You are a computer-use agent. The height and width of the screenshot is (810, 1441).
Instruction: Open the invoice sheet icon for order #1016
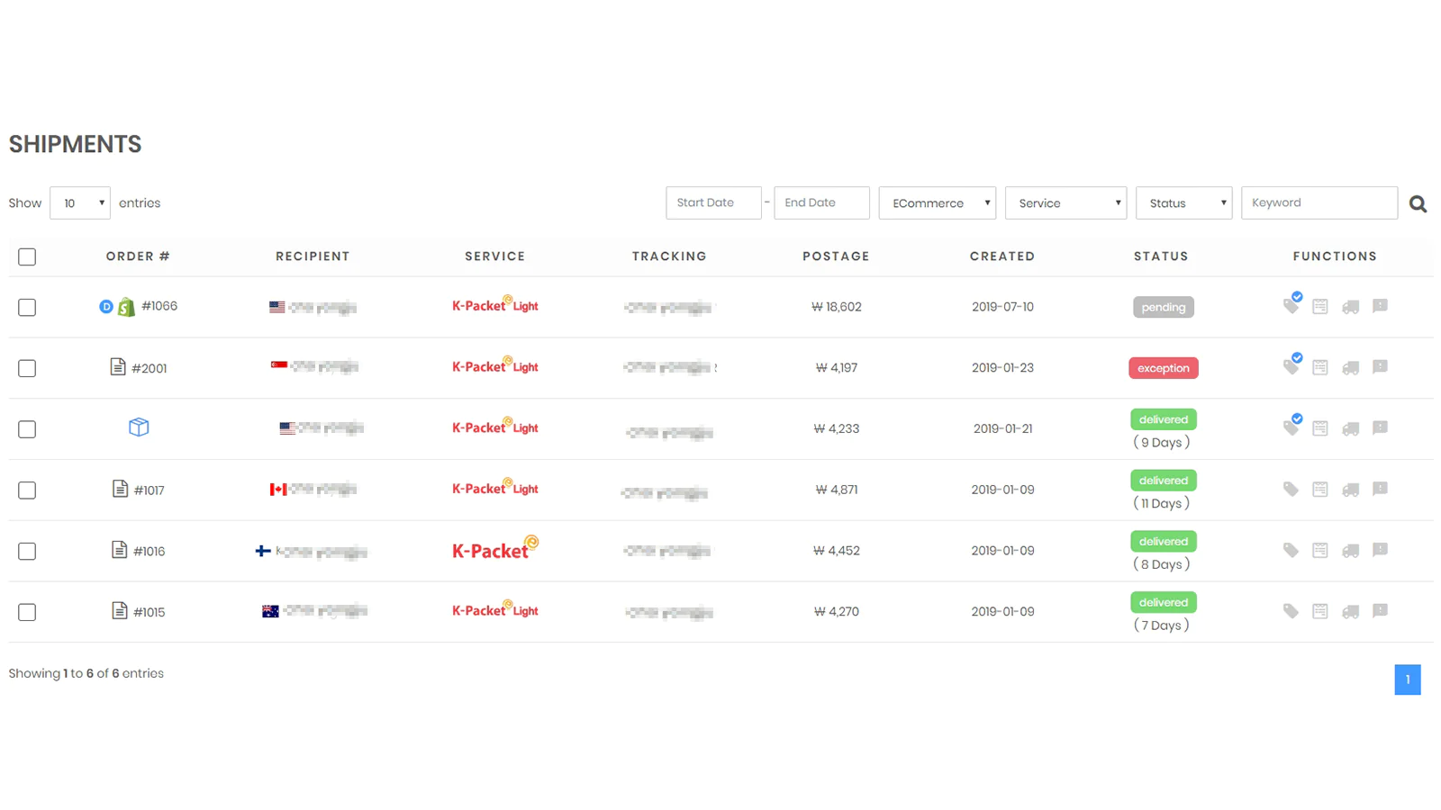point(1320,550)
